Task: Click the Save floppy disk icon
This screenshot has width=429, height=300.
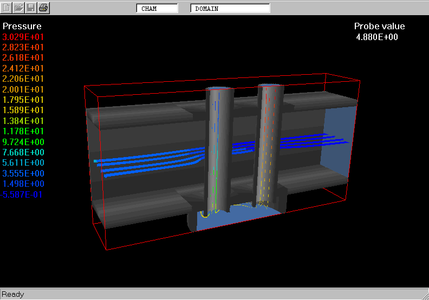Action: click(x=31, y=8)
